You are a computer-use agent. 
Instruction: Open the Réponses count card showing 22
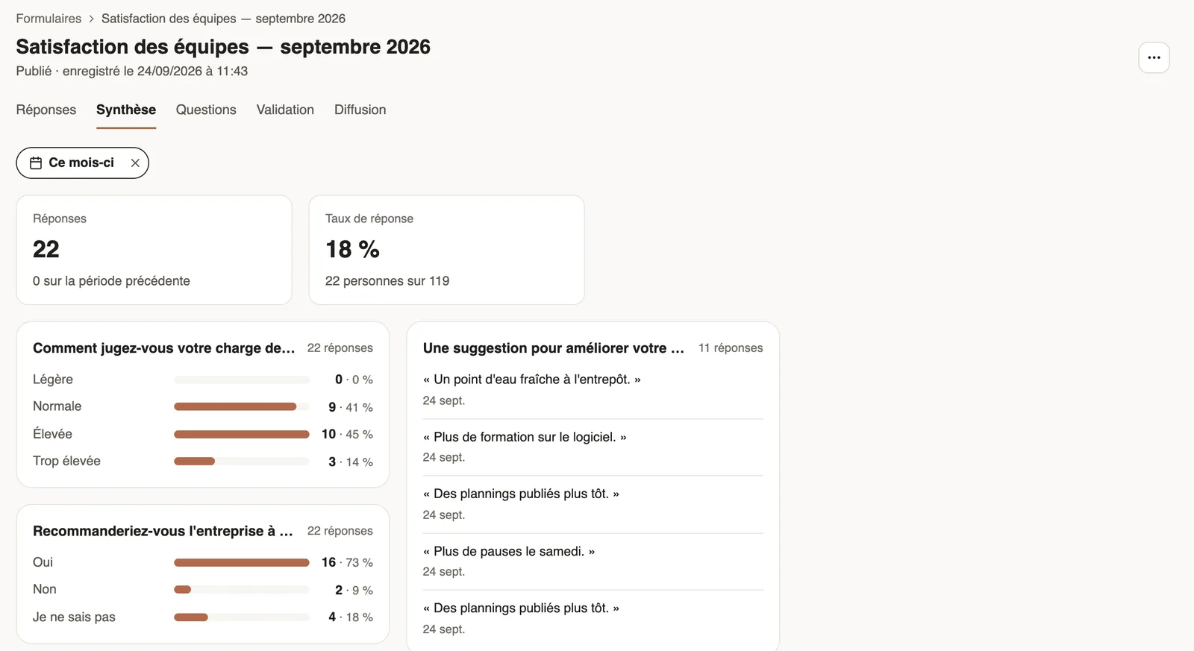coord(154,250)
